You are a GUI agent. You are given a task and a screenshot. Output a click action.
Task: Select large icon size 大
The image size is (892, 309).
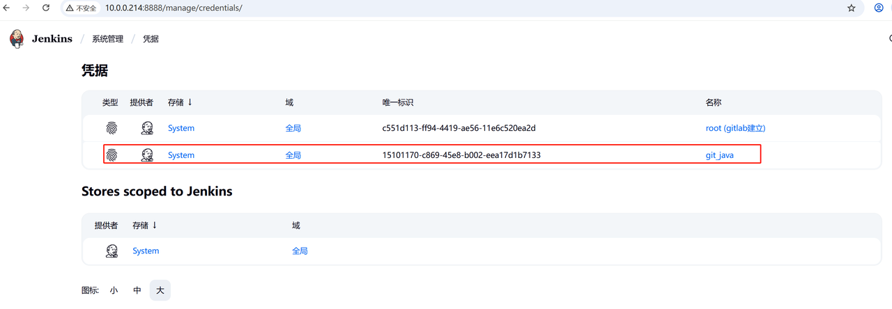click(160, 290)
